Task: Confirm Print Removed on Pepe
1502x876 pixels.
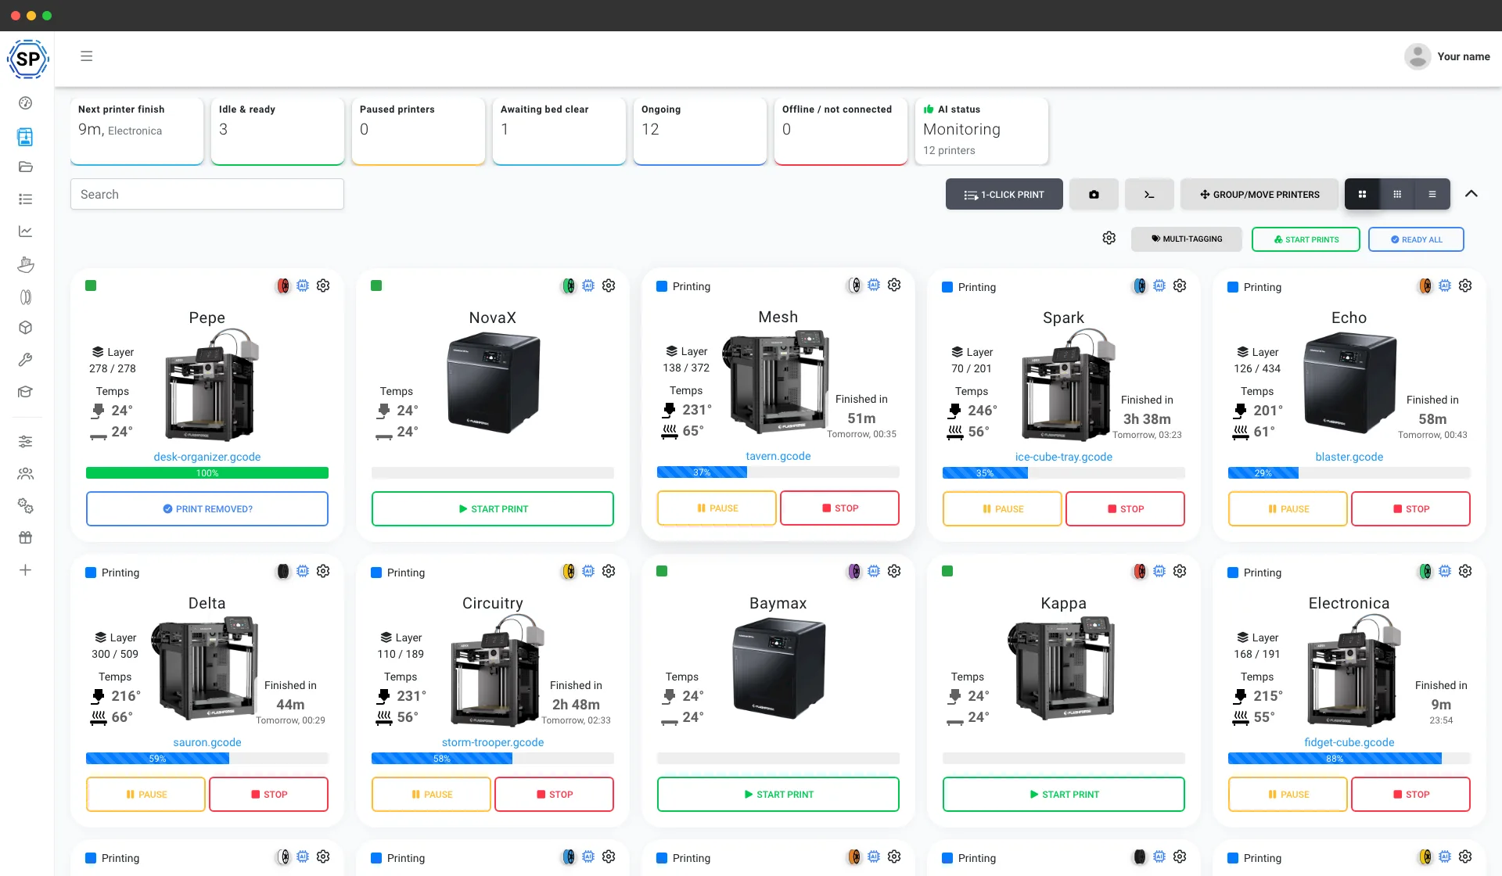Action: [207, 508]
